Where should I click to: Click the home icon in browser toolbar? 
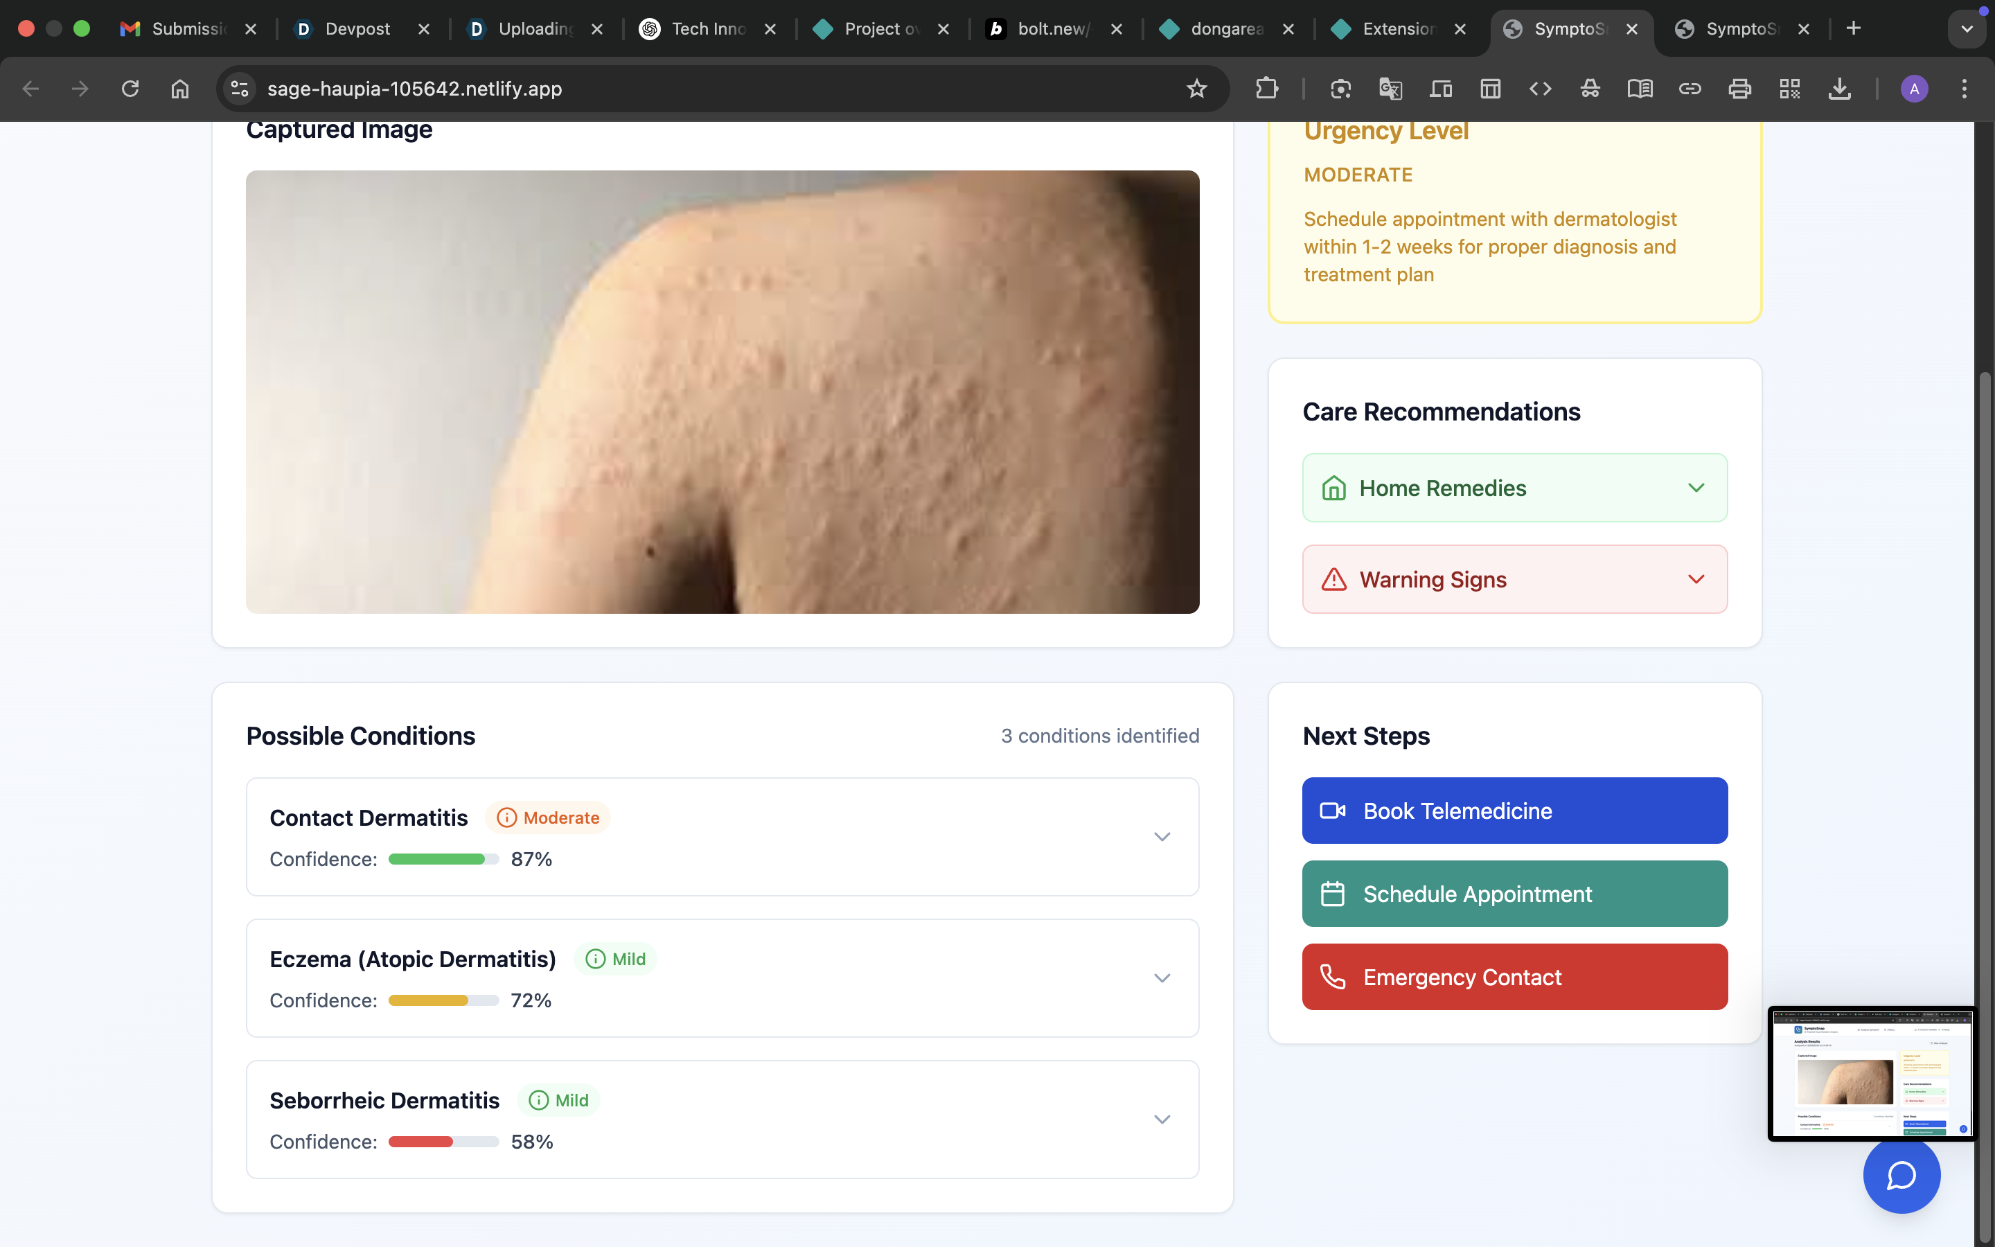click(x=179, y=88)
